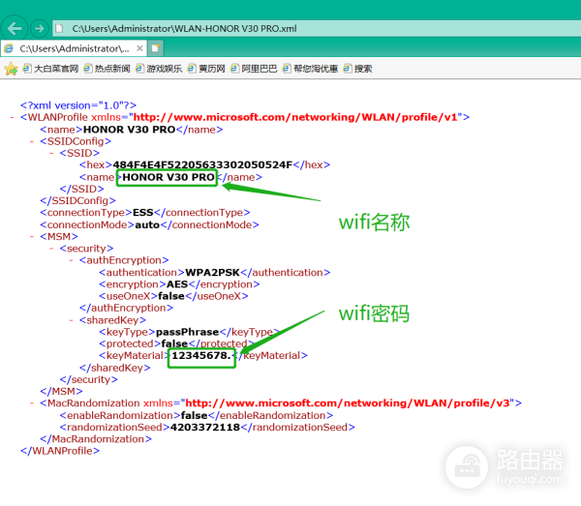Click the connectionMode value auto

tap(147, 224)
